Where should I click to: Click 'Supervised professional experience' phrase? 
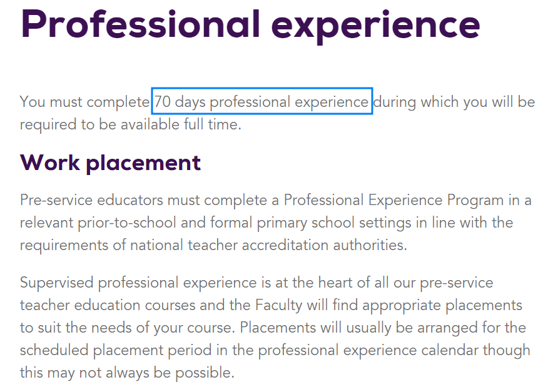(138, 283)
